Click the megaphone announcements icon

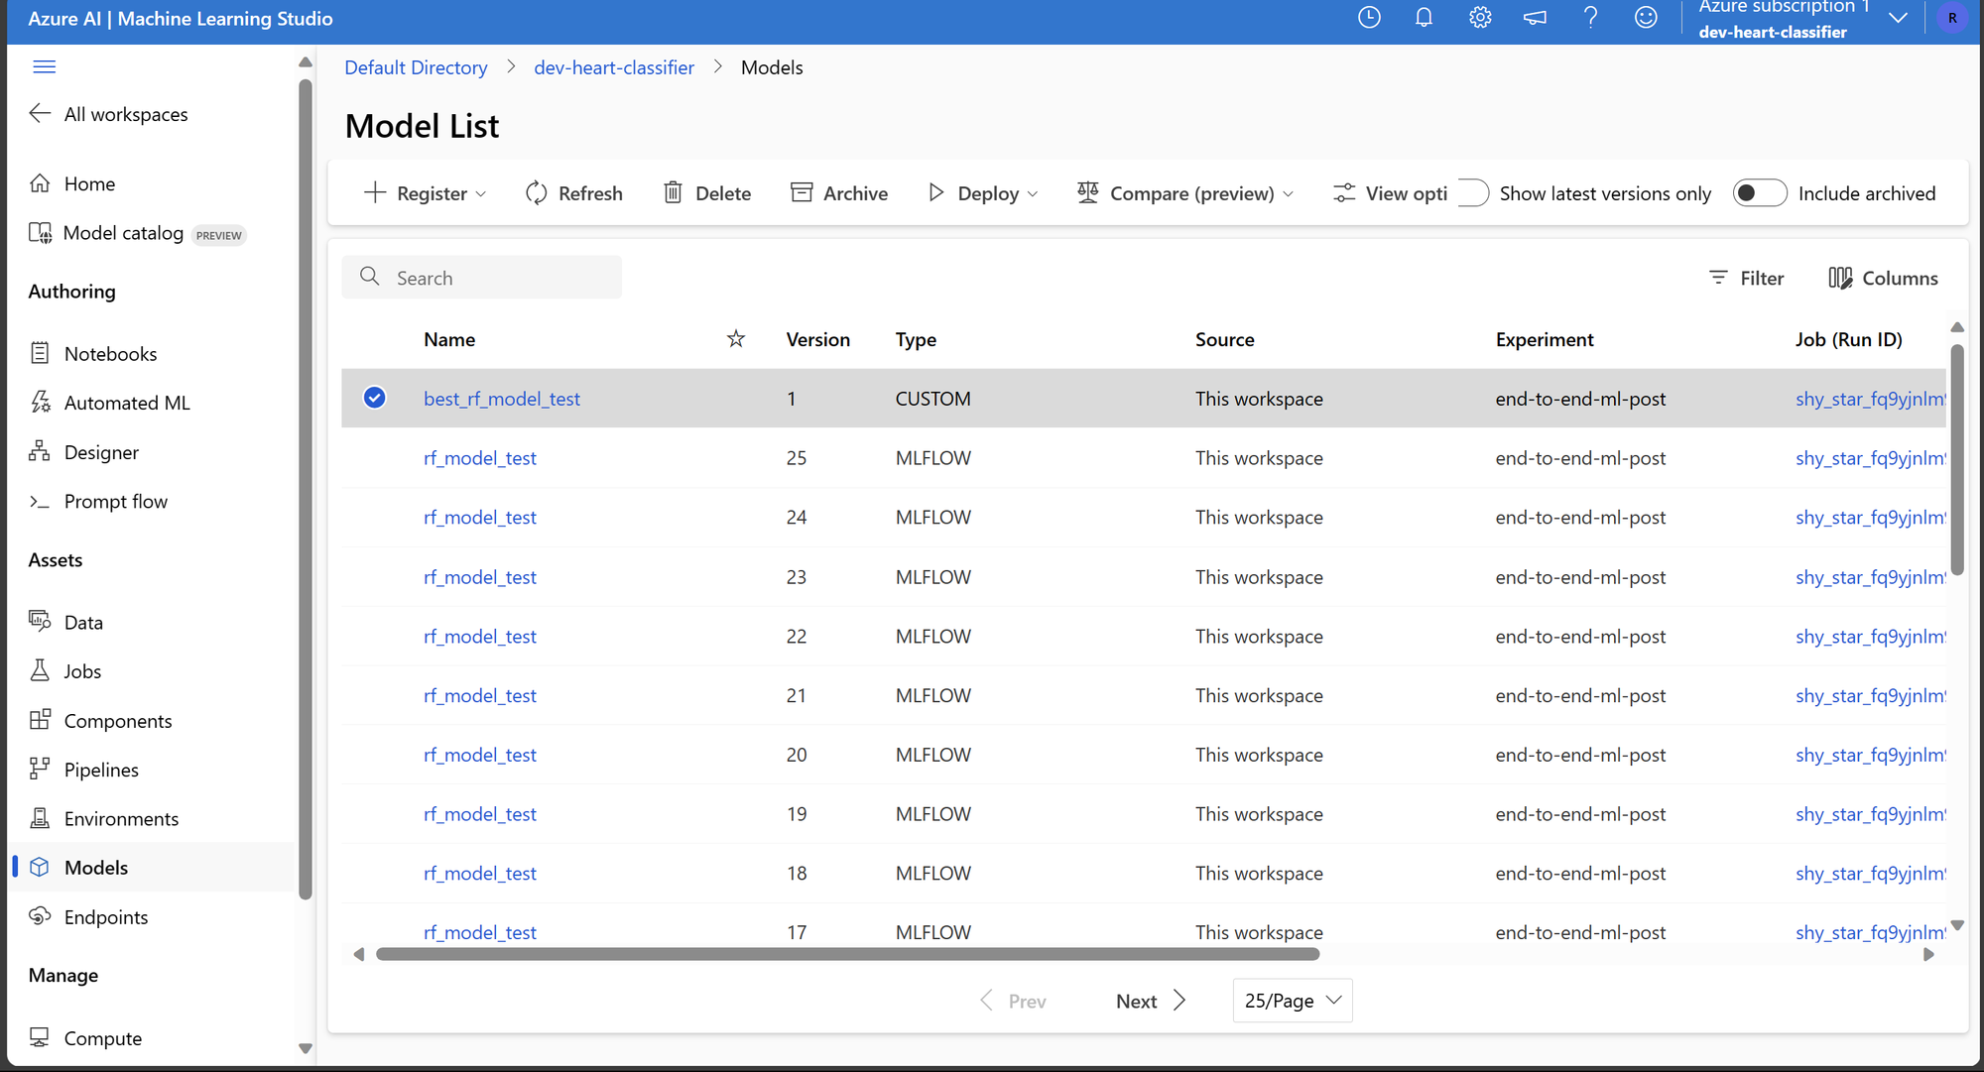coord(1535,18)
